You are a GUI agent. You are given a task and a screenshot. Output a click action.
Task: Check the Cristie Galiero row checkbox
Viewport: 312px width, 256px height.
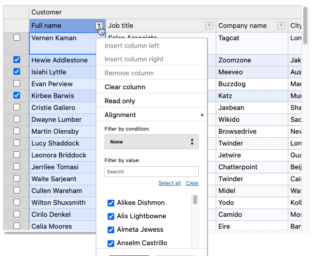16,107
